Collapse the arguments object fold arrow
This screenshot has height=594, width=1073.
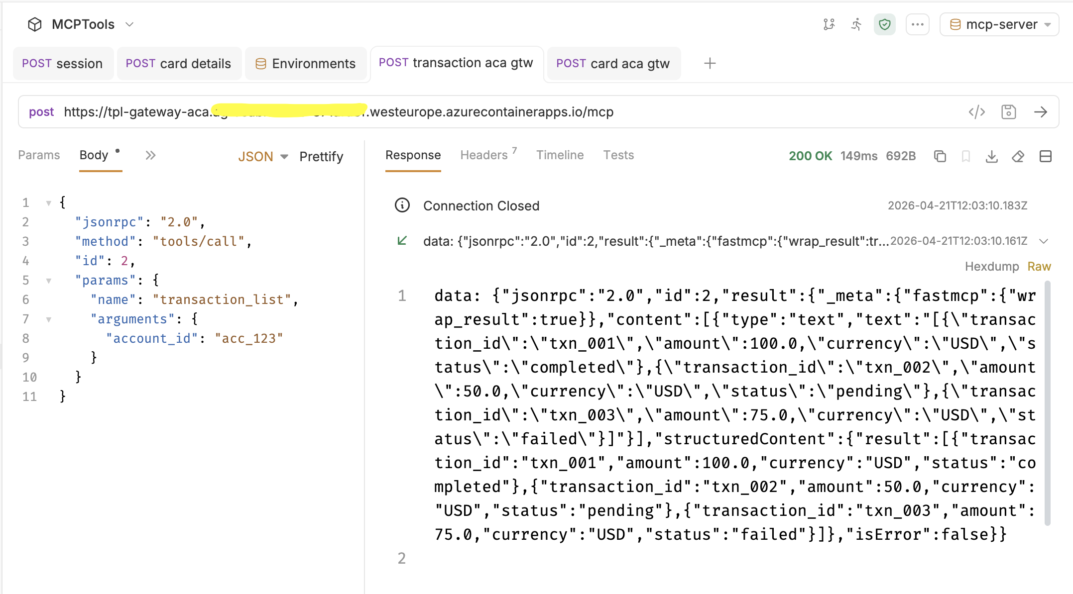(48, 320)
